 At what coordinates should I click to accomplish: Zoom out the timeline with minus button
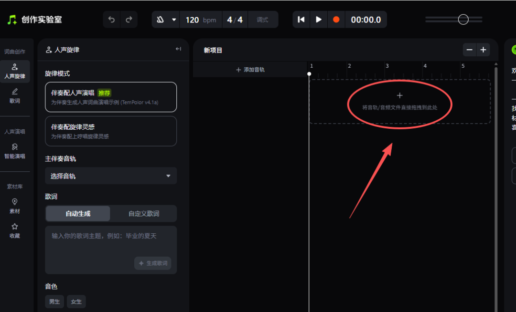(470, 50)
